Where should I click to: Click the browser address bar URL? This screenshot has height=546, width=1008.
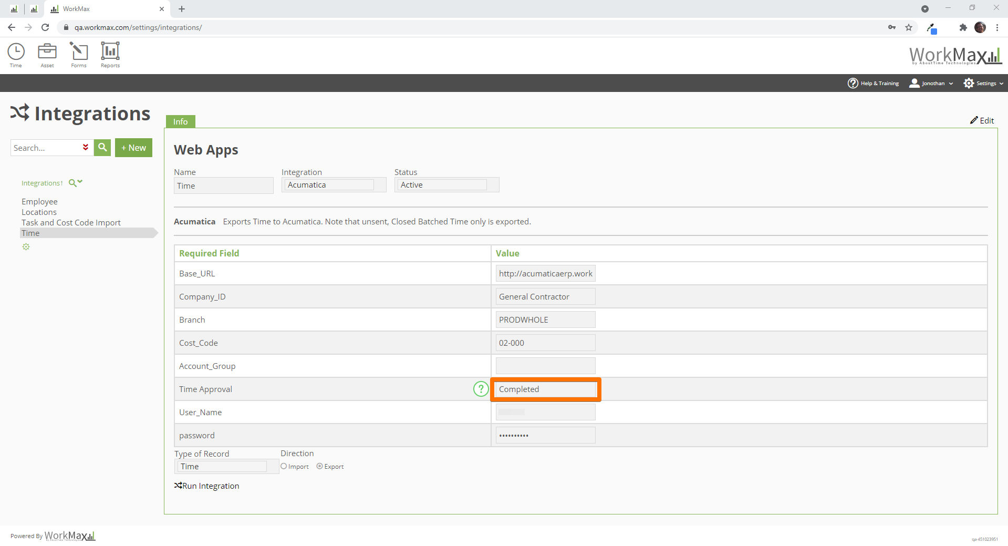[138, 27]
